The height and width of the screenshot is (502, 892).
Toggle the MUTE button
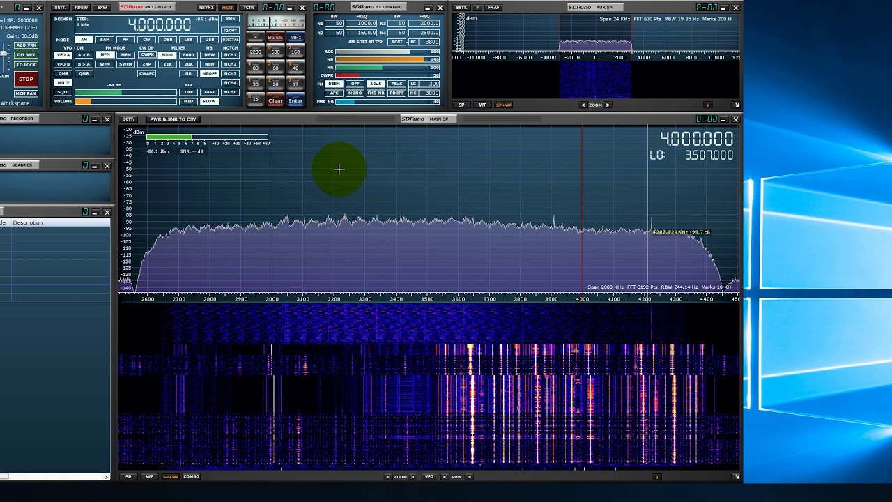point(63,83)
